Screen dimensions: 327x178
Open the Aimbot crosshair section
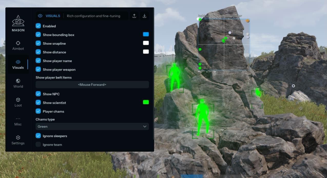click(18, 43)
